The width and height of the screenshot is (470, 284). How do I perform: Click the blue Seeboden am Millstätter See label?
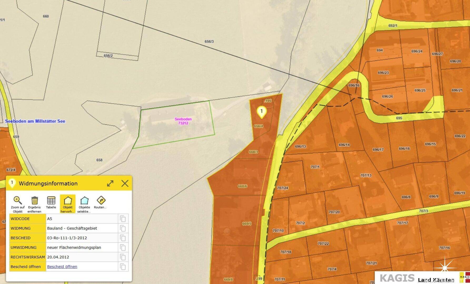click(35, 121)
